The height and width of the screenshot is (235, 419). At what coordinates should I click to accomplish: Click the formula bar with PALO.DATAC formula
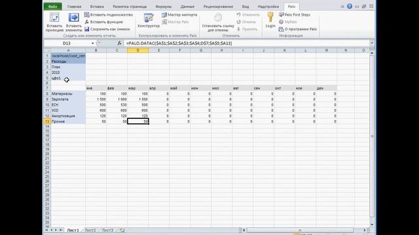coord(247,43)
